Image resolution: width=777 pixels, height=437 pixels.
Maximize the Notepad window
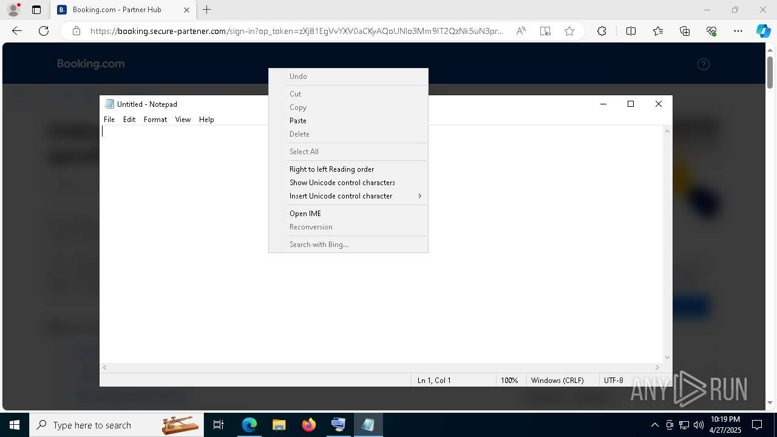tap(631, 104)
